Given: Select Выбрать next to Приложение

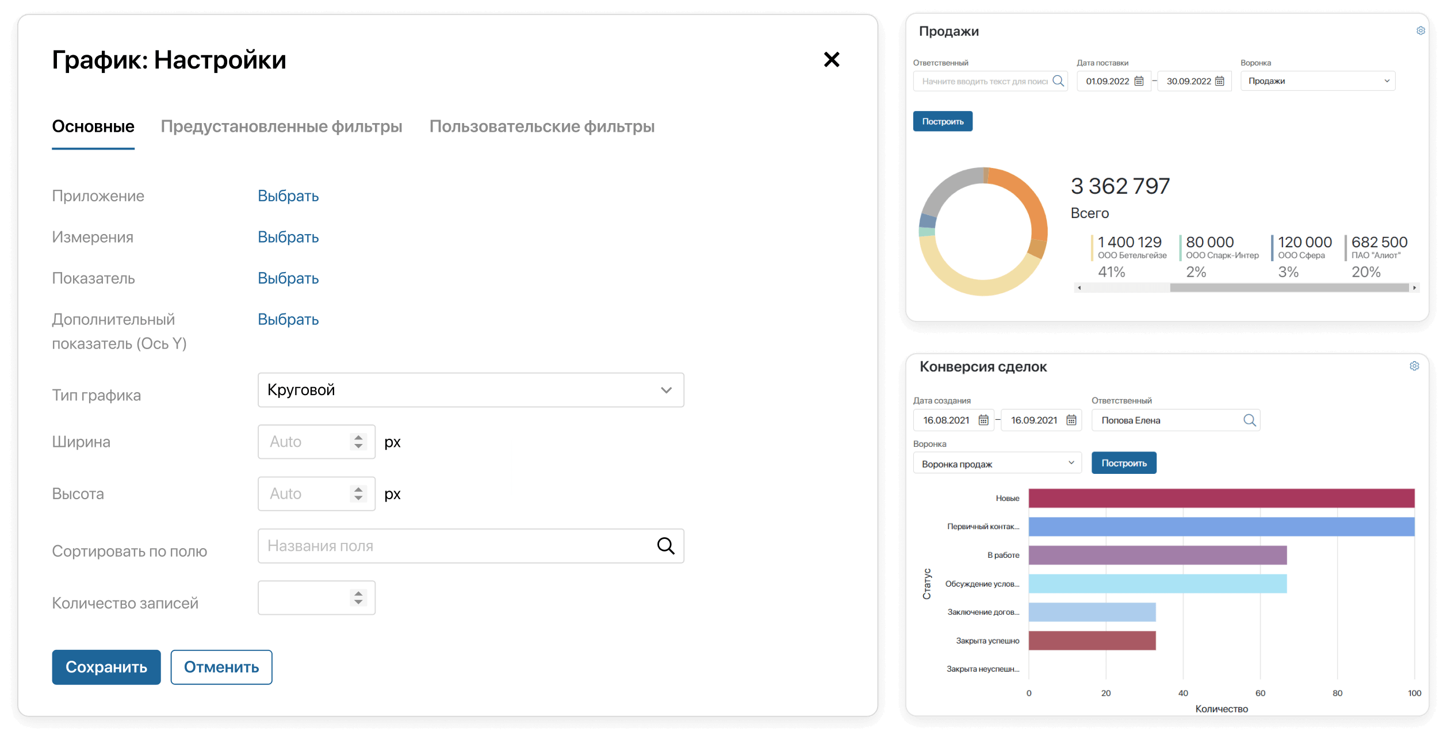Looking at the screenshot, I should (288, 196).
